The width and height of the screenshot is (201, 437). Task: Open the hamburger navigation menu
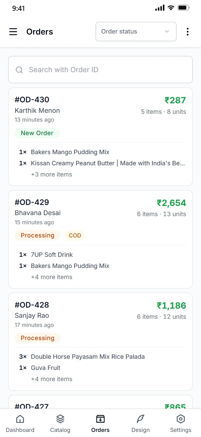pyautogui.click(x=13, y=32)
